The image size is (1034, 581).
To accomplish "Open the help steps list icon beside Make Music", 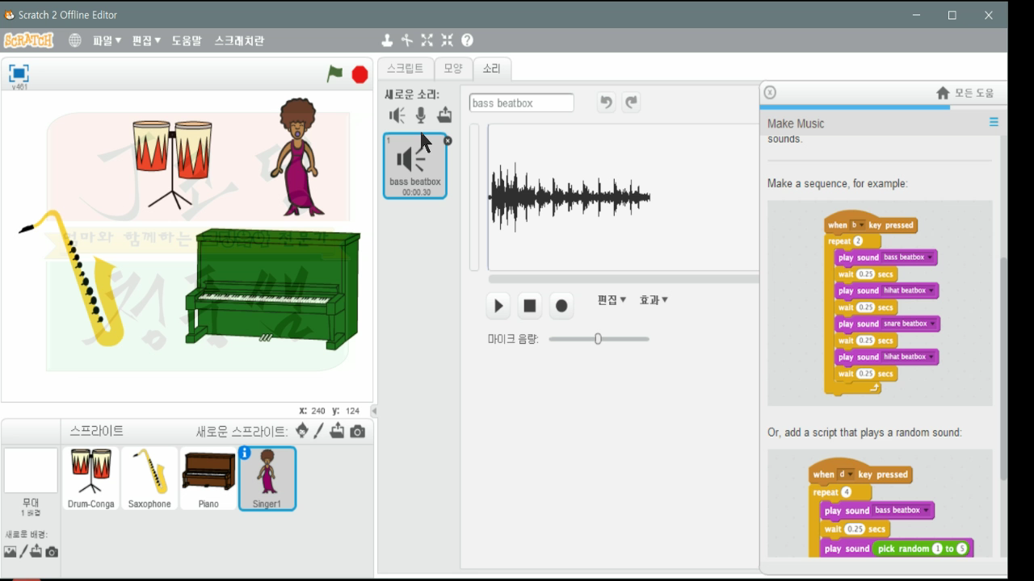I will coord(994,123).
